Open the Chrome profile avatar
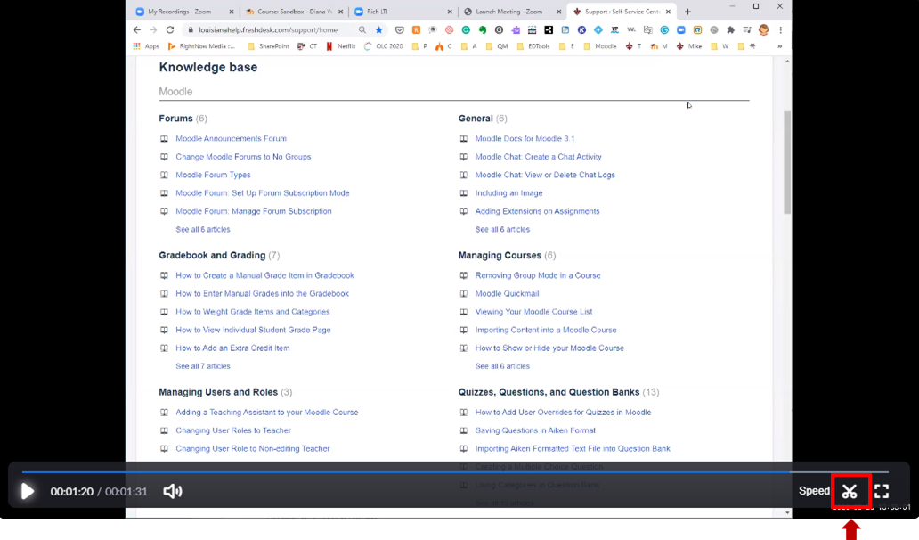The image size is (919, 540). click(764, 30)
